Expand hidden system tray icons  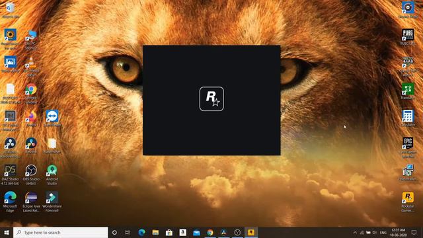click(x=355, y=232)
